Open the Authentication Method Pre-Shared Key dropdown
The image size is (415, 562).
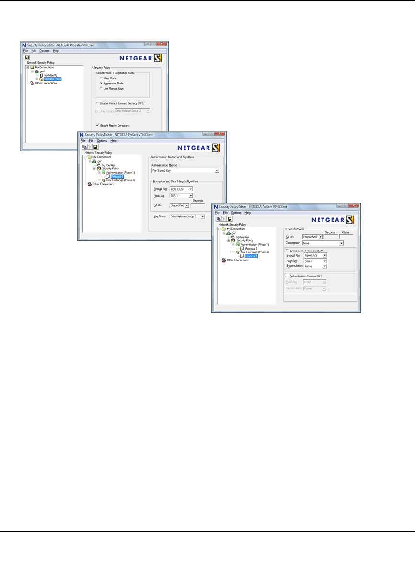click(x=185, y=170)
